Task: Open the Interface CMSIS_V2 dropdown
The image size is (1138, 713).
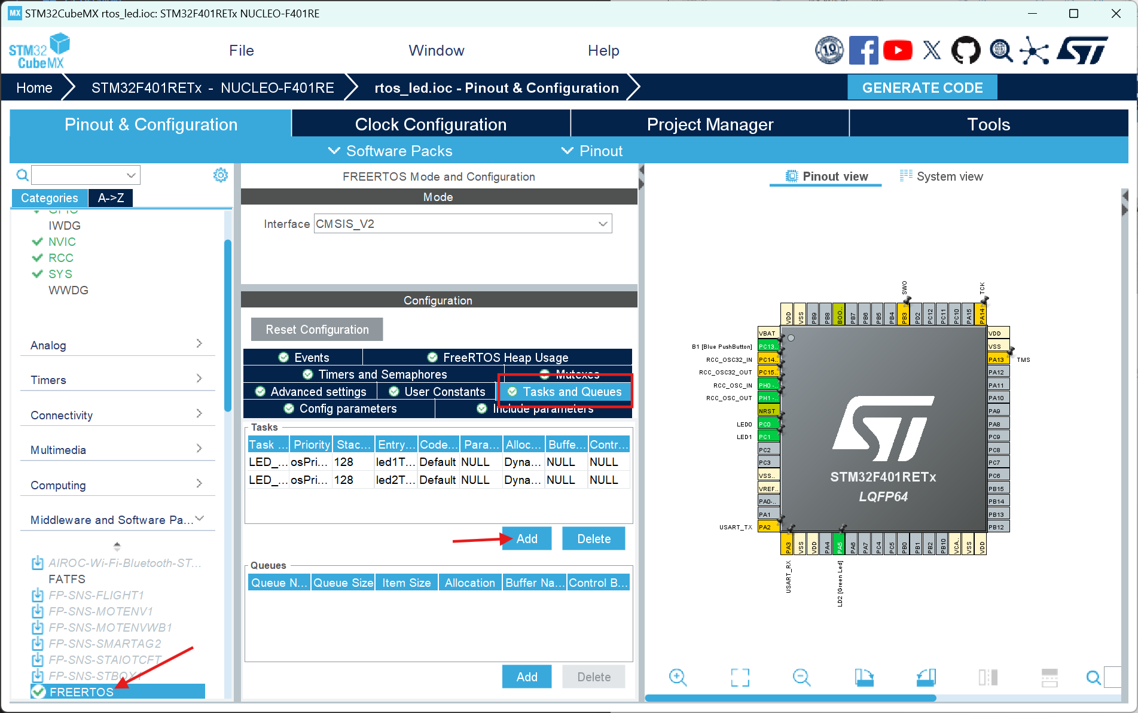Action: click(463, 224)
